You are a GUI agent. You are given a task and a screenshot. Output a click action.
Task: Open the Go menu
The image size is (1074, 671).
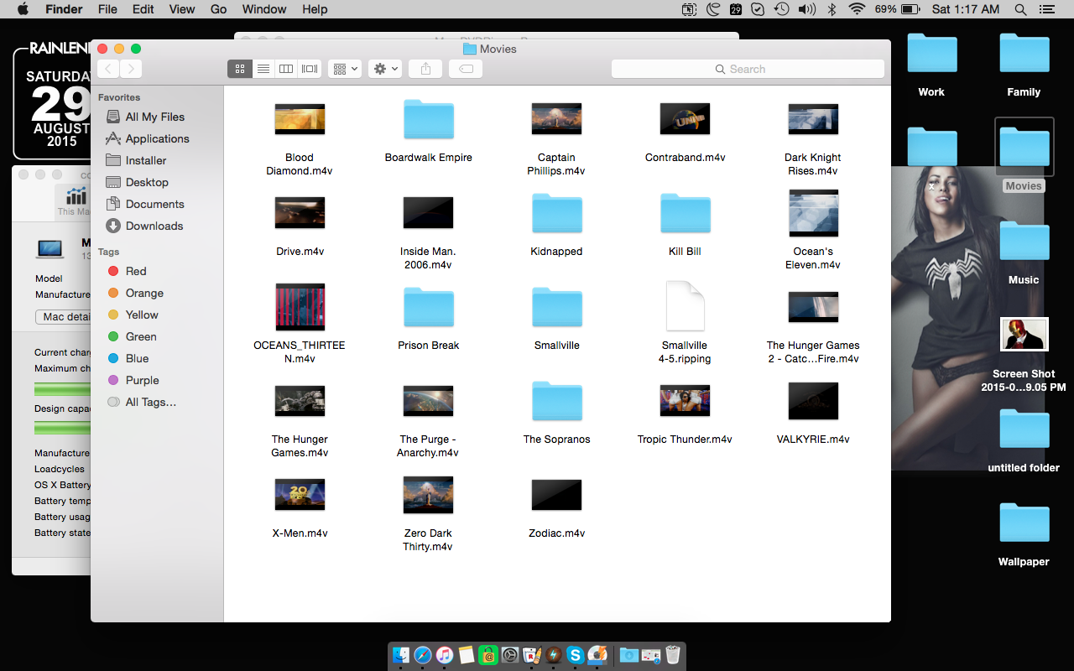219,9
